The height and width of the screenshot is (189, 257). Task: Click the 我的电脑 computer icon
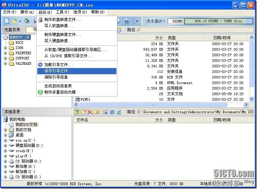pyautogui.click(x=6, y=119)
